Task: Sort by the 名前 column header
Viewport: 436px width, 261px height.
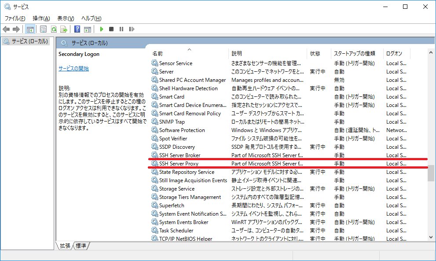Action: click(189, 53)
